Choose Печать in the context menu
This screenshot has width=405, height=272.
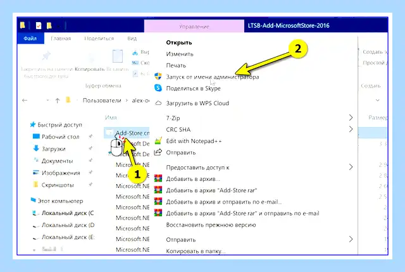[x=176, y=65]
